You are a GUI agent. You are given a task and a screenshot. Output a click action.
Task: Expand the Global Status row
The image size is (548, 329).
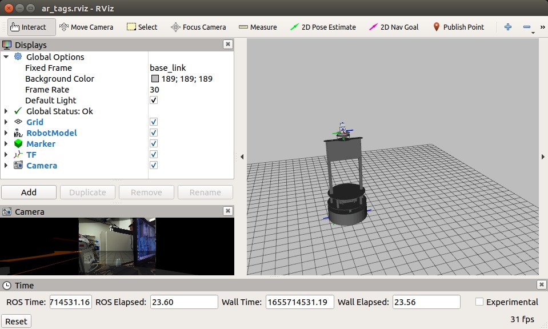pos(6,111)
